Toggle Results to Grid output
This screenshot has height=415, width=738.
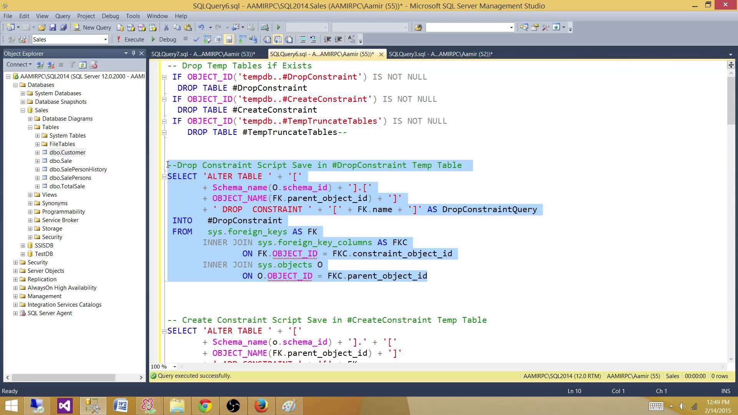point(278,39)
